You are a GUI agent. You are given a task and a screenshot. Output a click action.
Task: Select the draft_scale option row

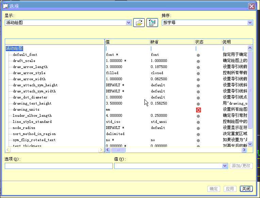coord(24,61)
